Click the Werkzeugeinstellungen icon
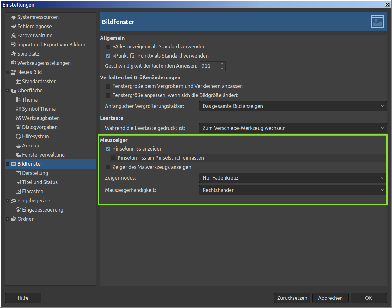The width and height of the screenshot is (392, 308). click(14, 63)
